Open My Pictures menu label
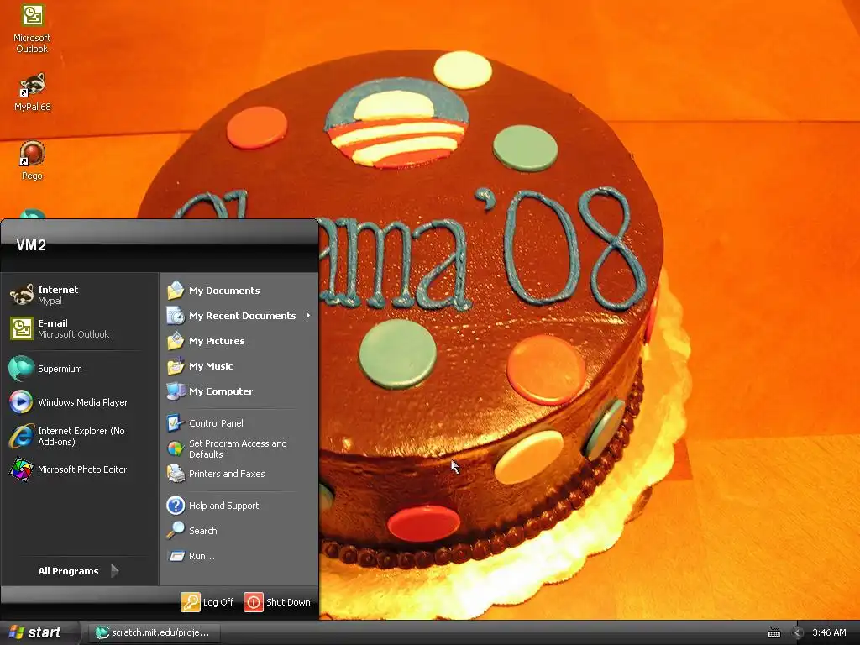Viewport: 860px width, 645px height. pos(217,341)
